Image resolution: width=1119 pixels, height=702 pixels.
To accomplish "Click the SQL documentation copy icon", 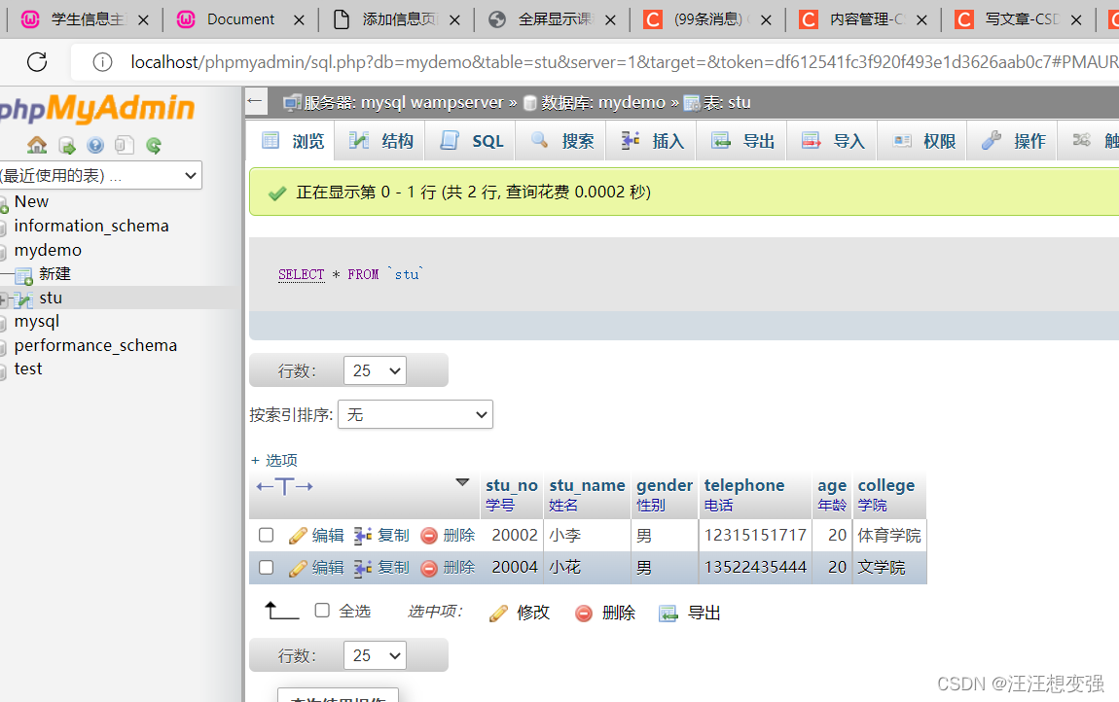I will coord(125,146).
